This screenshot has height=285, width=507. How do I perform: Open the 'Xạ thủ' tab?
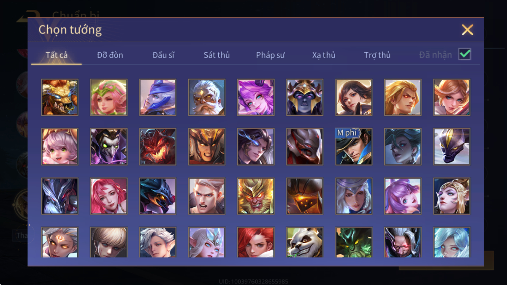[x=323, y=55]
